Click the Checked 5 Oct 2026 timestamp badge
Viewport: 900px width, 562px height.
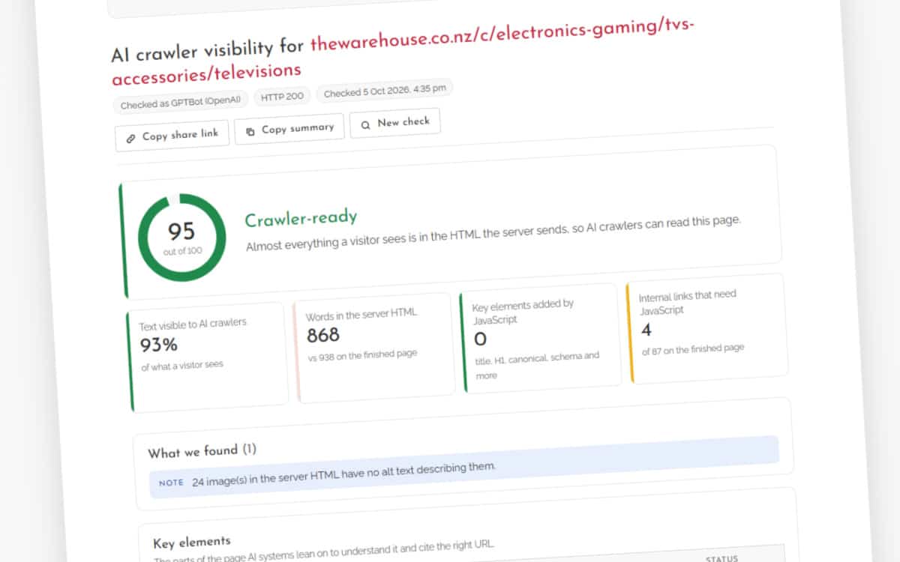(385, 91)
